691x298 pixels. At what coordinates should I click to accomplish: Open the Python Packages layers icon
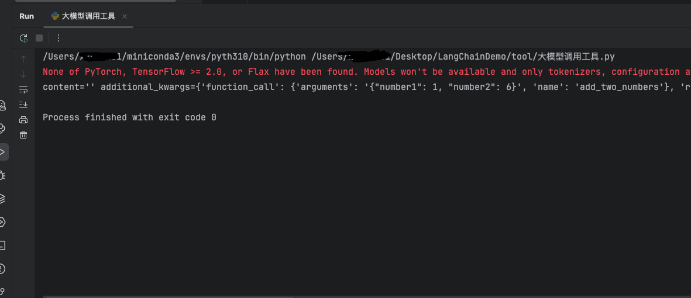pyautogui.click(x=2, y=199)
